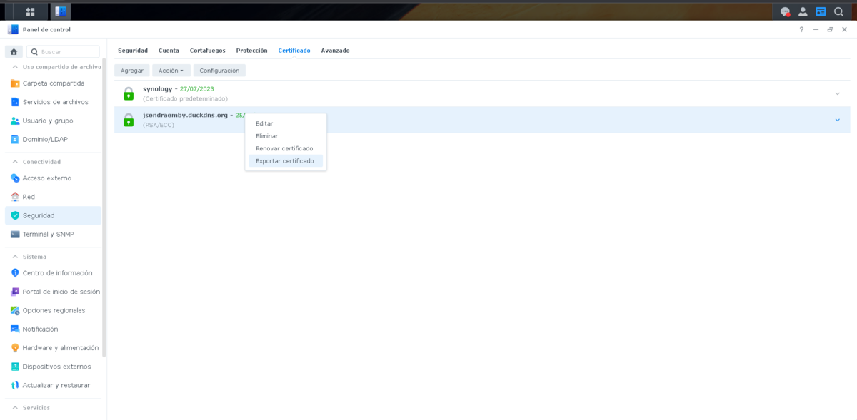
Task: Open Opciones regionales in sidebar
Action: click(54, 310)
